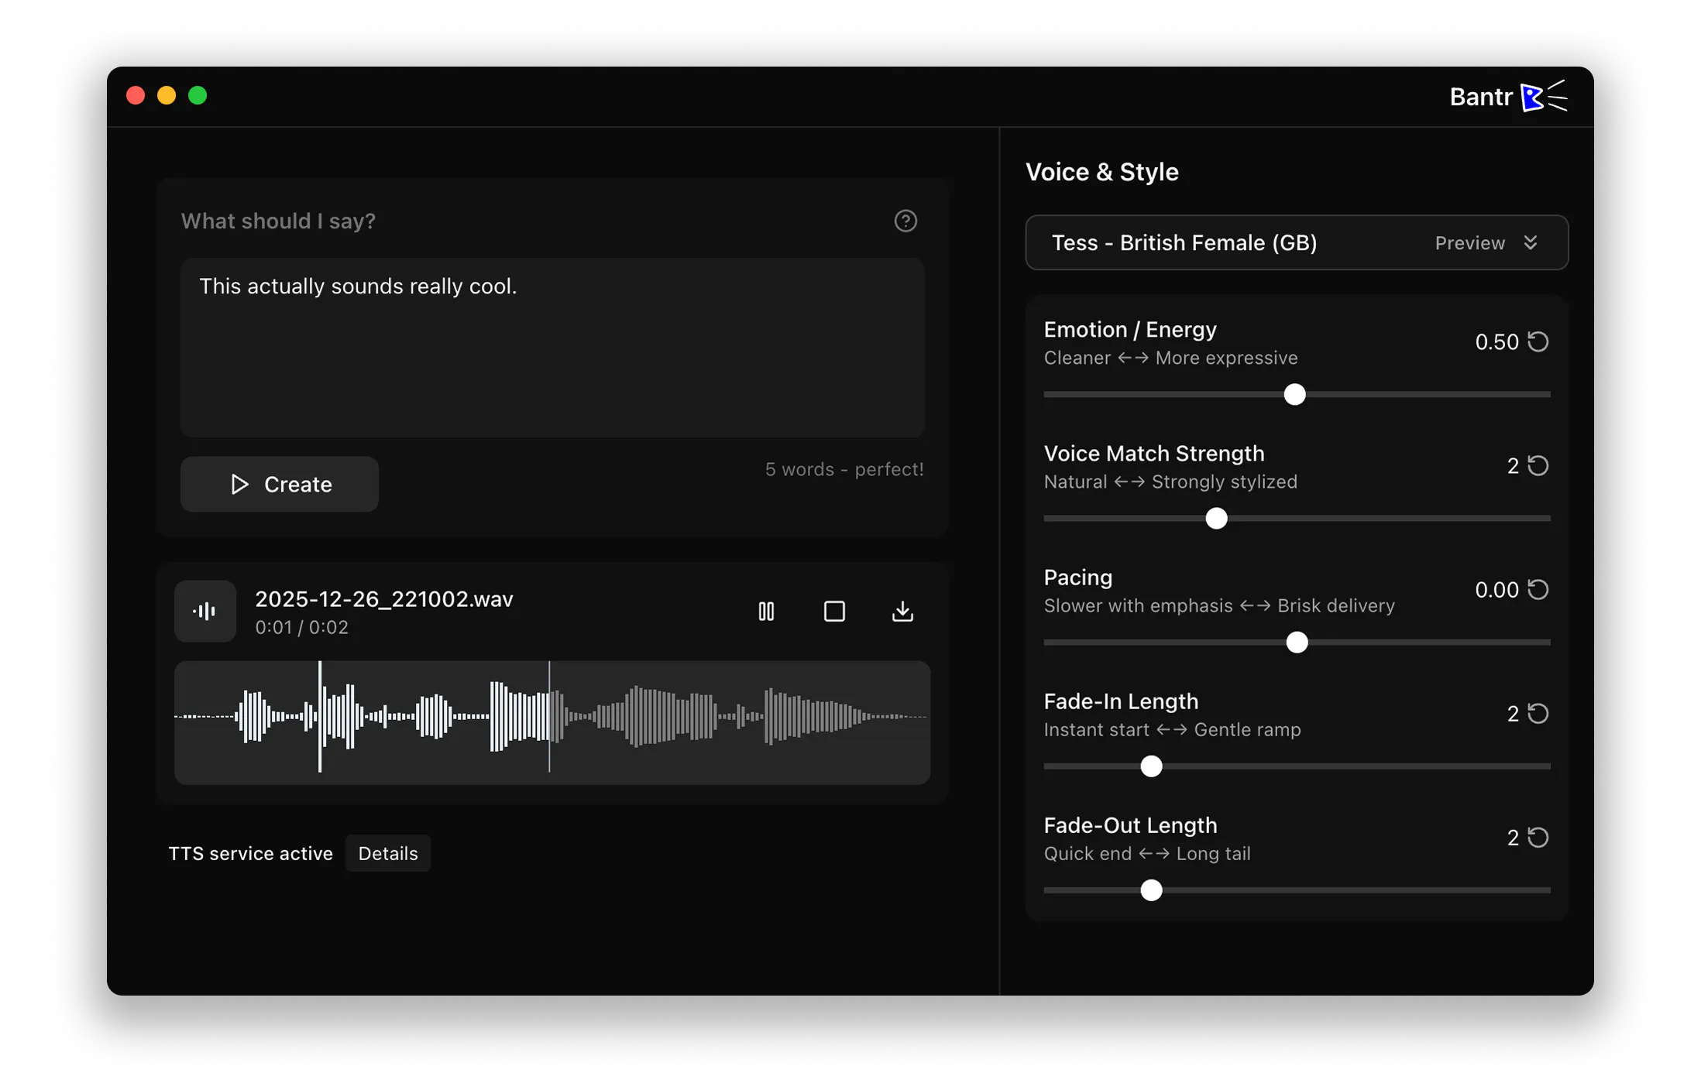
Task: Click the help question mark icon
Action: [905, 221]
